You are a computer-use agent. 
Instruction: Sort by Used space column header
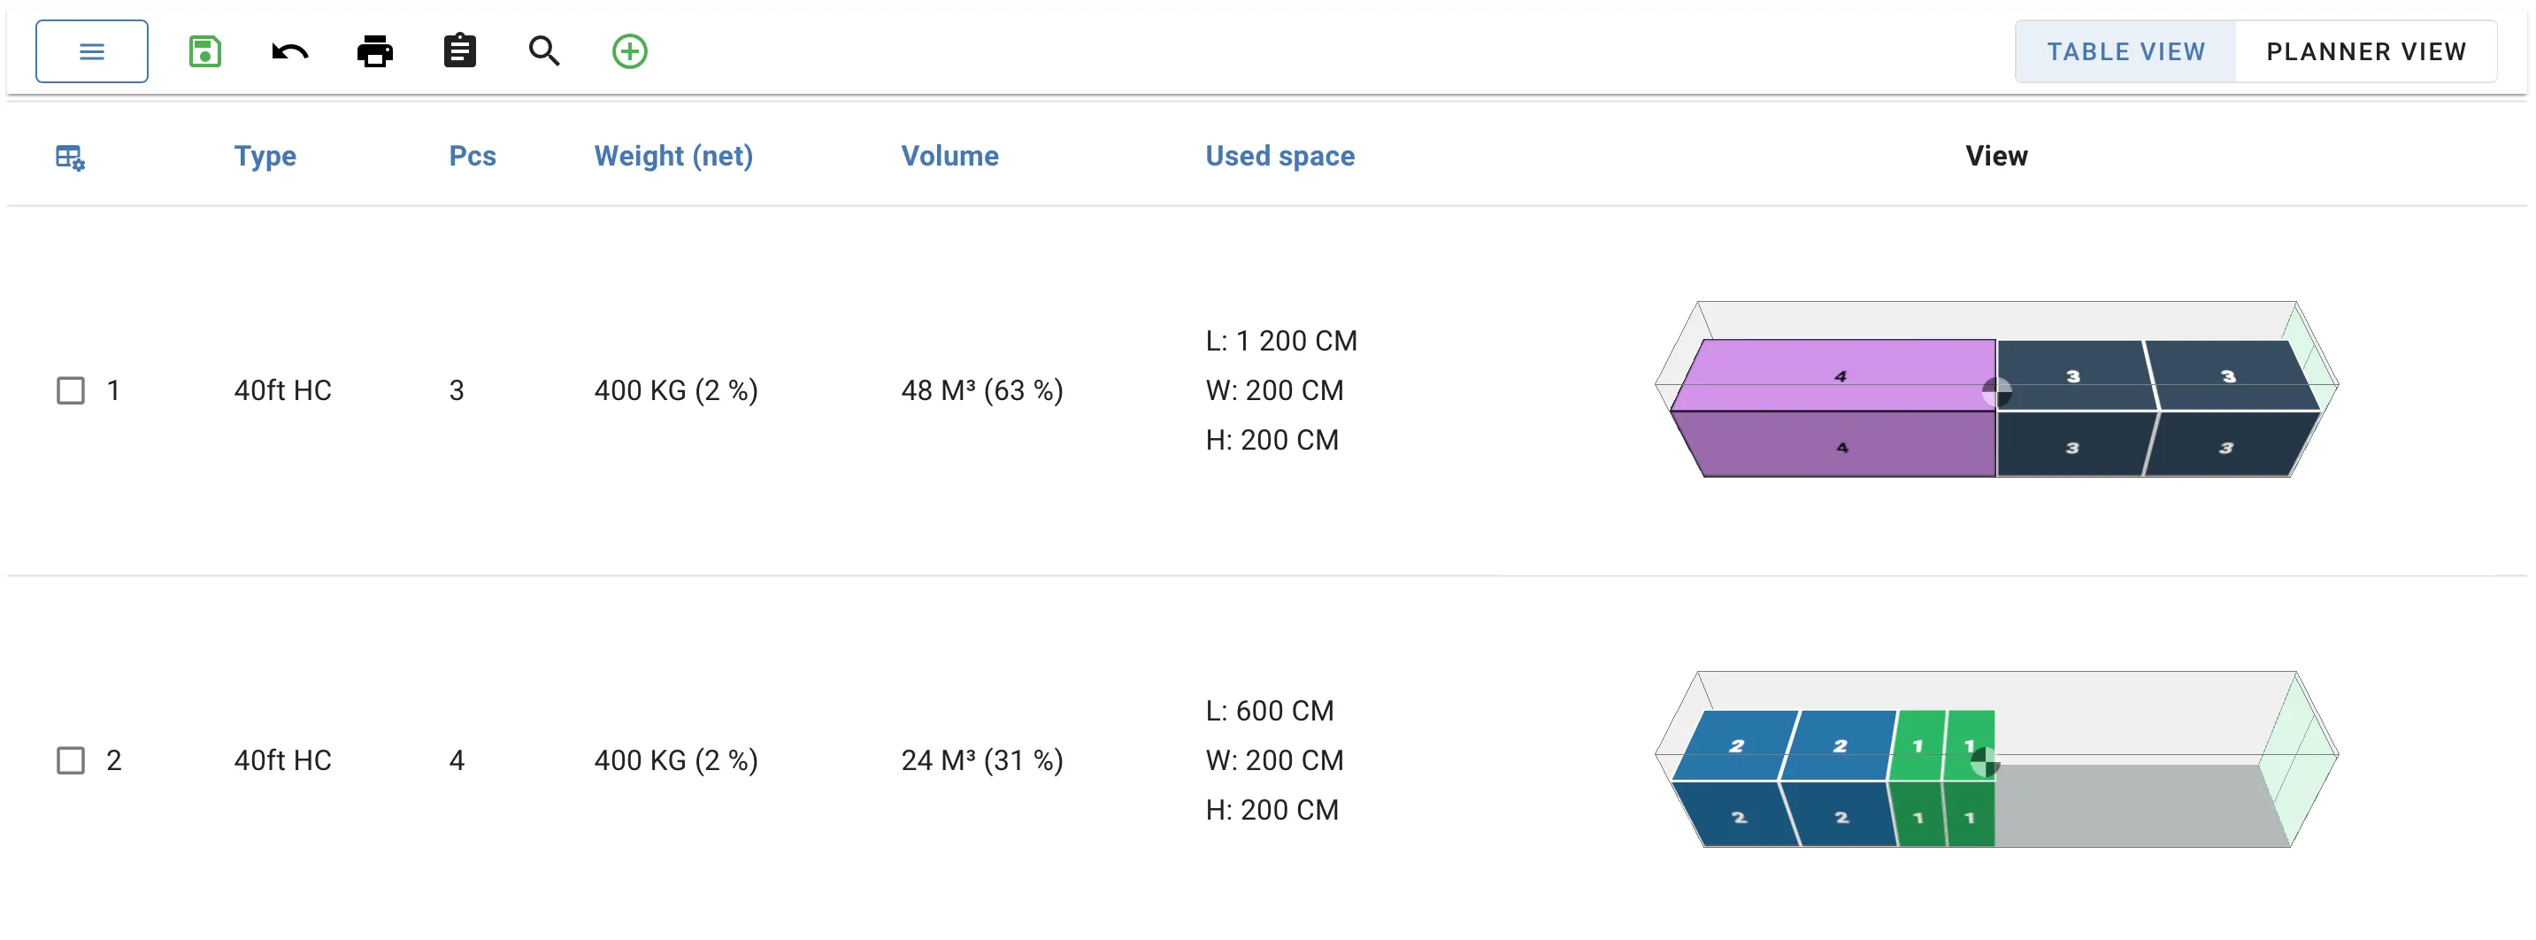tap(1280, 157)
